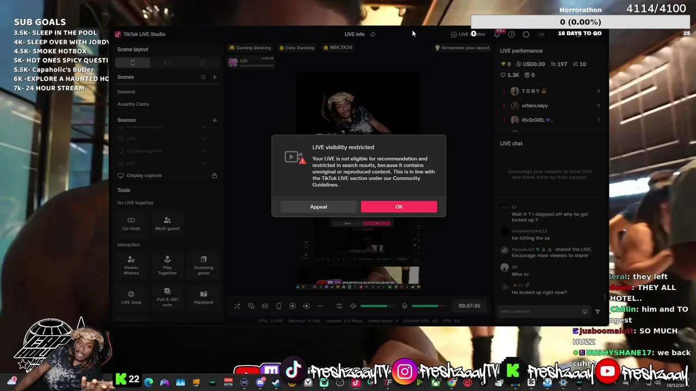This screenshot has width=696, height=391.
Task: Click the 00:37:35 live timer button
Action: tap(469, 306)
